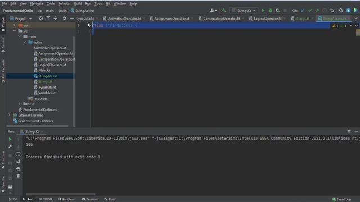The image size is (360, 202).
Task: Click the next highlighted error down arrow
Action: tap(356, 26)
